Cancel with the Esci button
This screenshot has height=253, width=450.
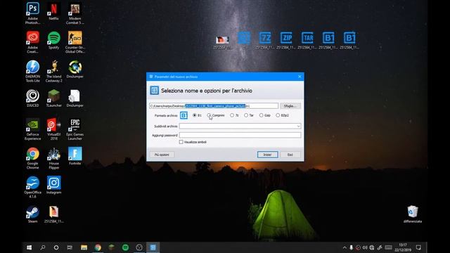tap(290, 155)
